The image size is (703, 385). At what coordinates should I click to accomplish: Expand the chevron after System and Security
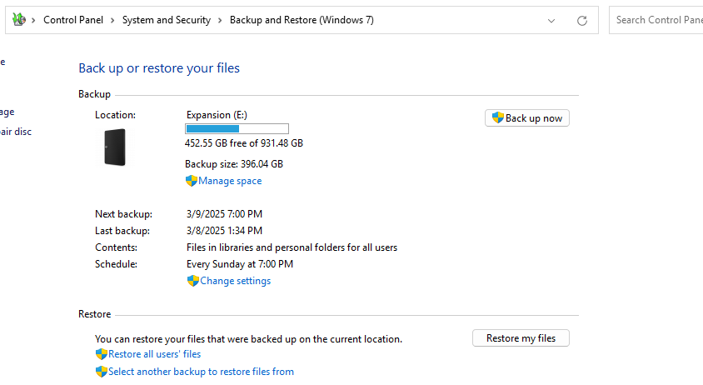pyautogui.click(x=220, y=20)
